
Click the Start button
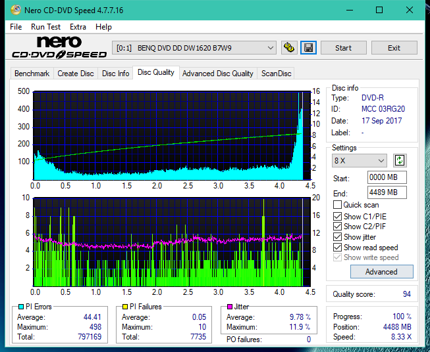coord(343,48)
